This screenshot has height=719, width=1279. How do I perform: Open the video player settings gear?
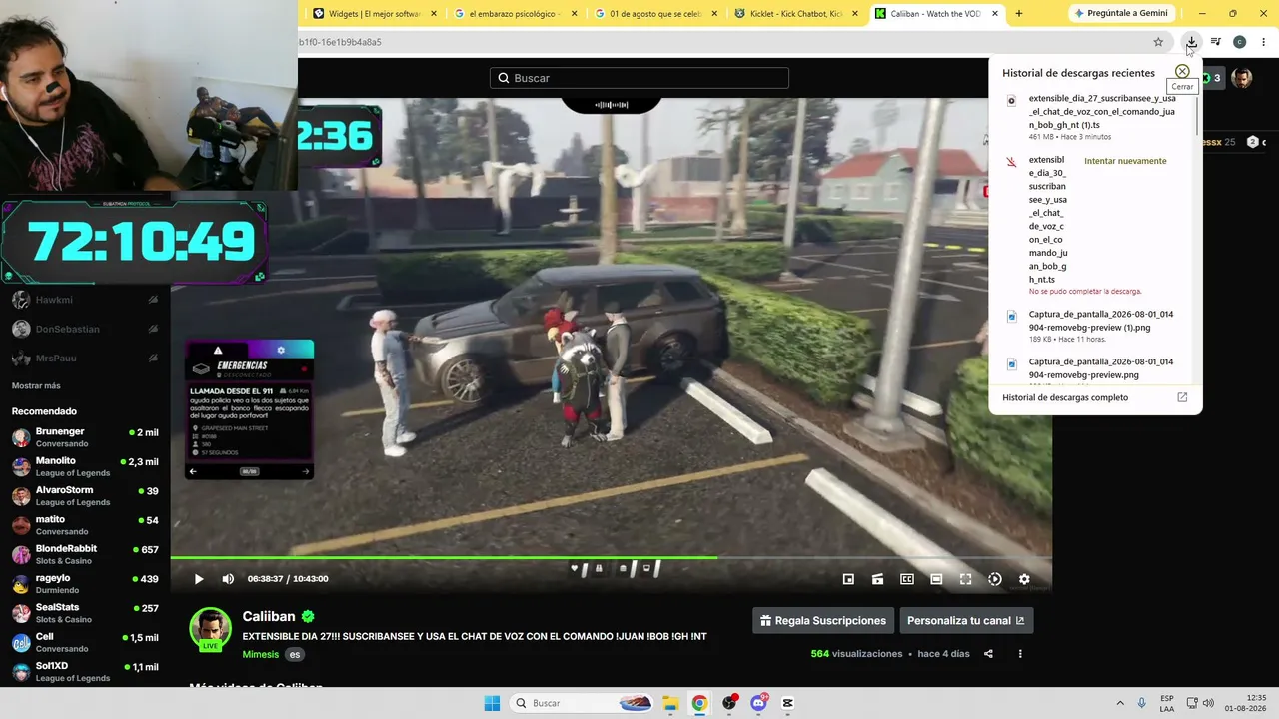pyautogui.click(x=1024, y=579)
